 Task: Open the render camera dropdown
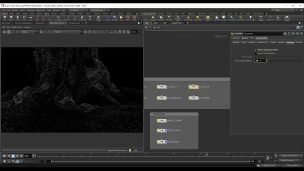[67, 32]
